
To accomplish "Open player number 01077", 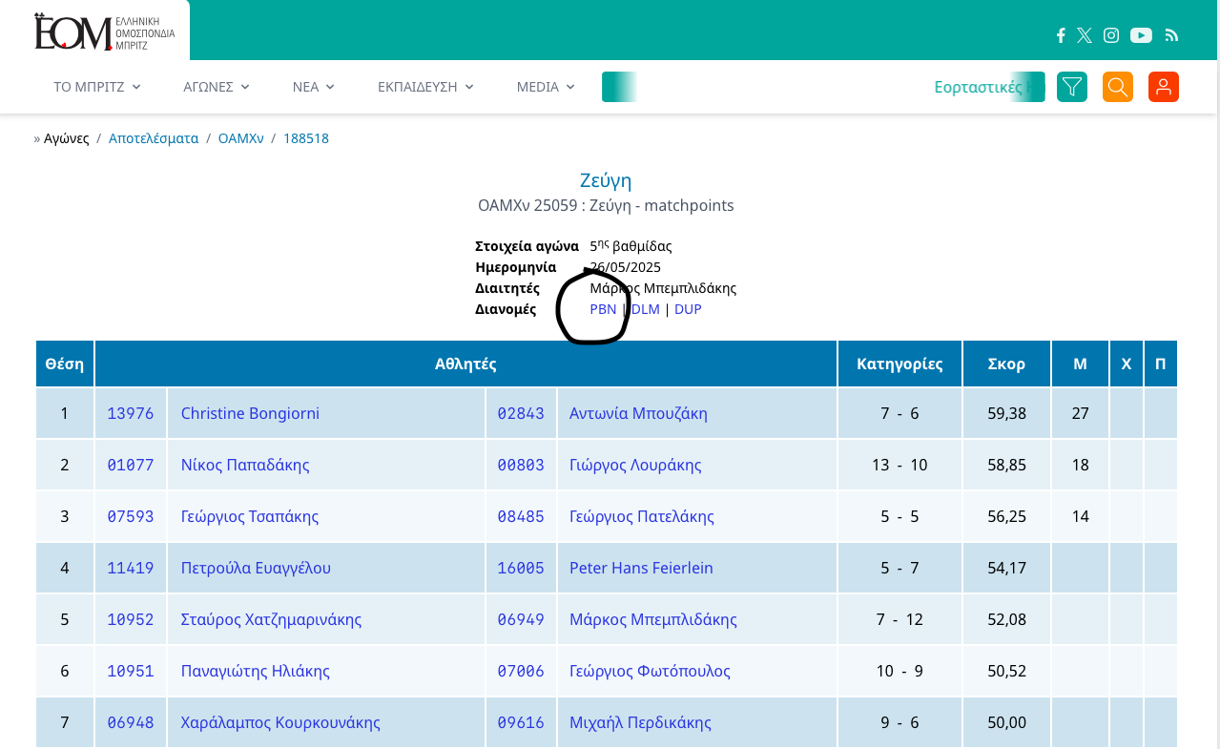I will pos(131,465).
